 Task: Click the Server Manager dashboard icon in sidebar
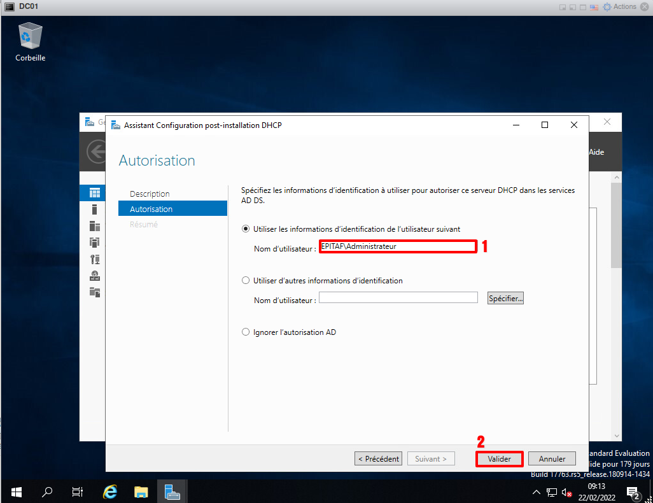pyautogui.click(x=95, y=193)
